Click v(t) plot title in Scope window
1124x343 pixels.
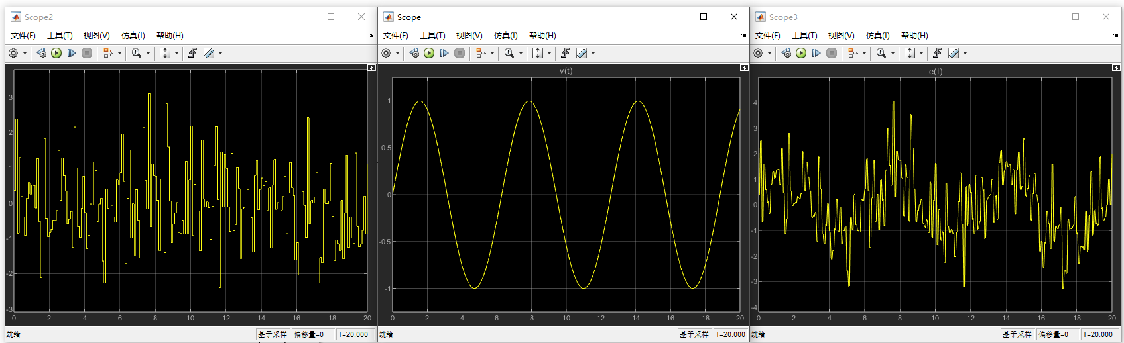pos(566,71)
